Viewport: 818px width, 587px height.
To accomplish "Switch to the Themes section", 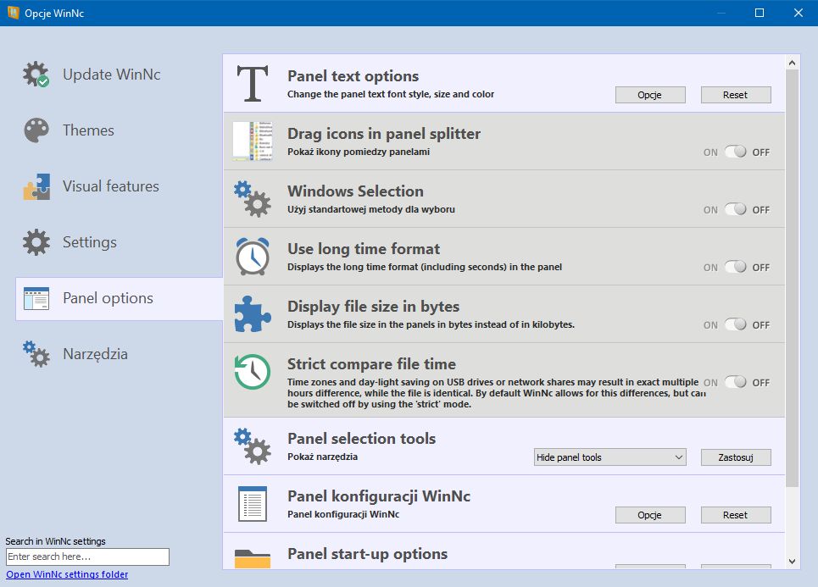I will 120,130.
